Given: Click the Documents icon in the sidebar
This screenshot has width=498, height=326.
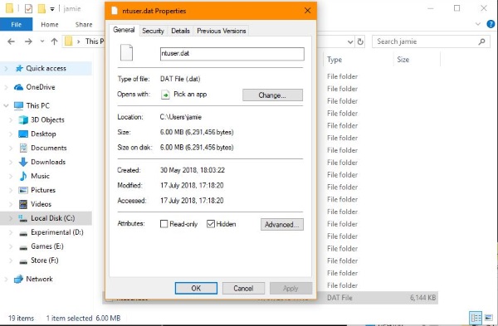Looking at the screenshot, I should [23, 148].
